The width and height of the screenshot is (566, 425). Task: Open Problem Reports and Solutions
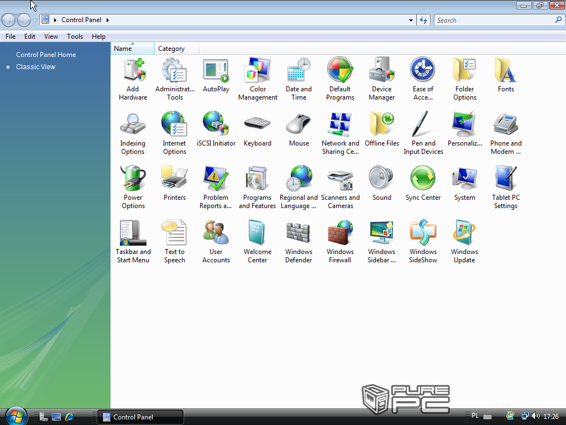216,188
